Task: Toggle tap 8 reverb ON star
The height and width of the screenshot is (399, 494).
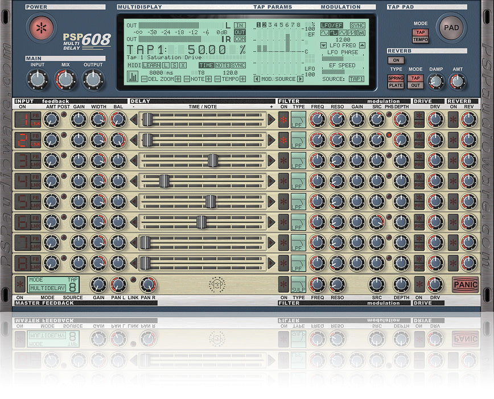Action: [x=453, y=263]
